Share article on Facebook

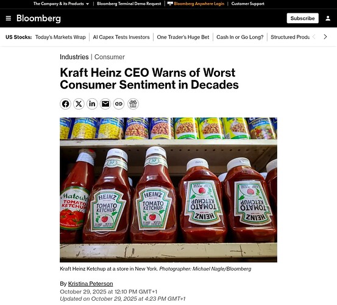pyautogui.click(x=65, y=104)
